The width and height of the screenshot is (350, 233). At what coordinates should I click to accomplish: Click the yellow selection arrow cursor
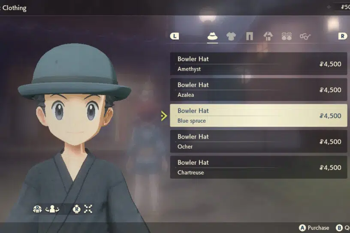[164, 116]
